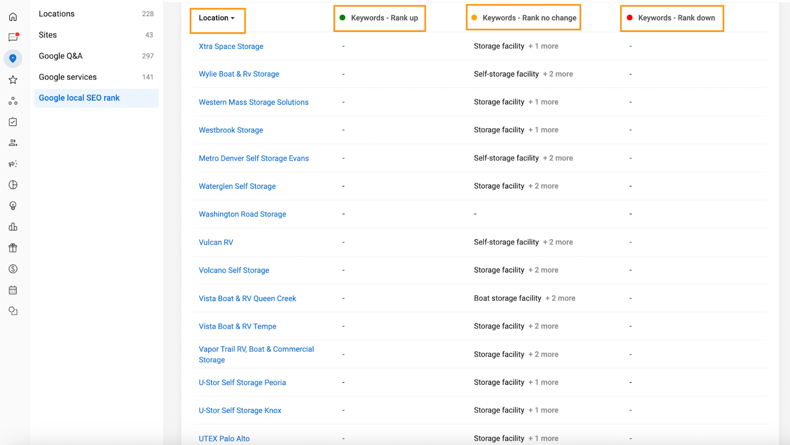Click 'Storage facility' in Westbrook Storage row
Screen dimensions: 790x445
(x=499, y=130)
